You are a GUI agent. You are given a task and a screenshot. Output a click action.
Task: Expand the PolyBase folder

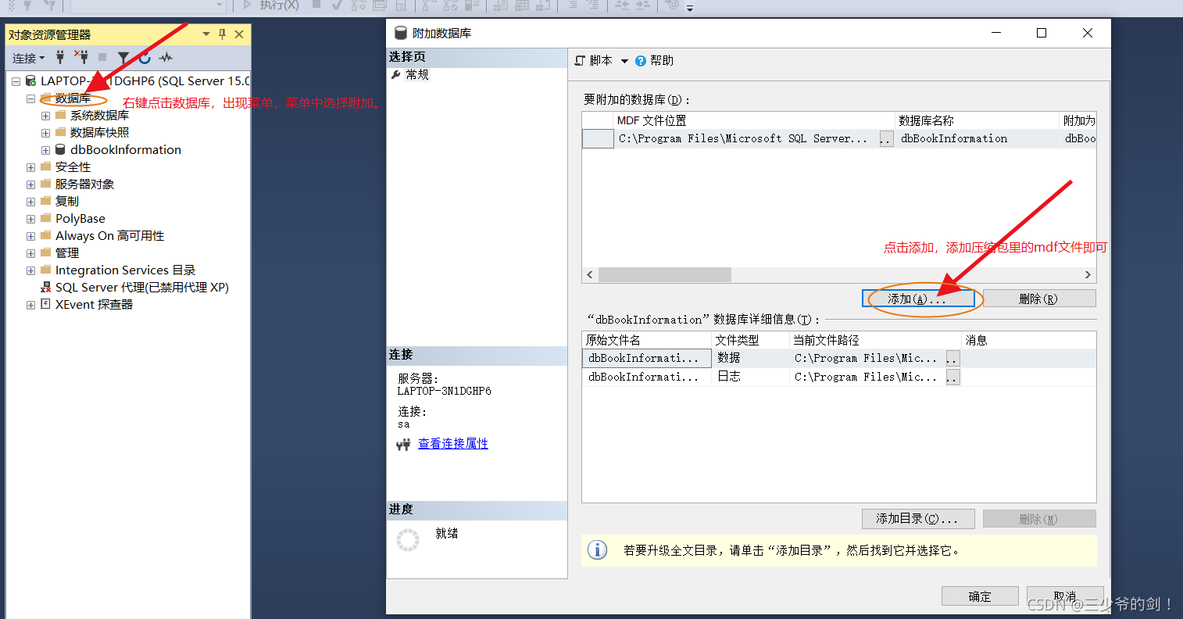(30, 219)
